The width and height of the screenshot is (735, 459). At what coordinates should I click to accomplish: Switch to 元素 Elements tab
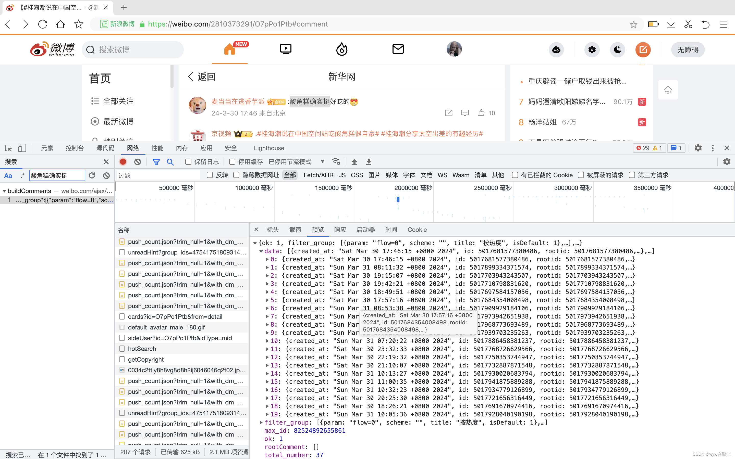[47, 148]
